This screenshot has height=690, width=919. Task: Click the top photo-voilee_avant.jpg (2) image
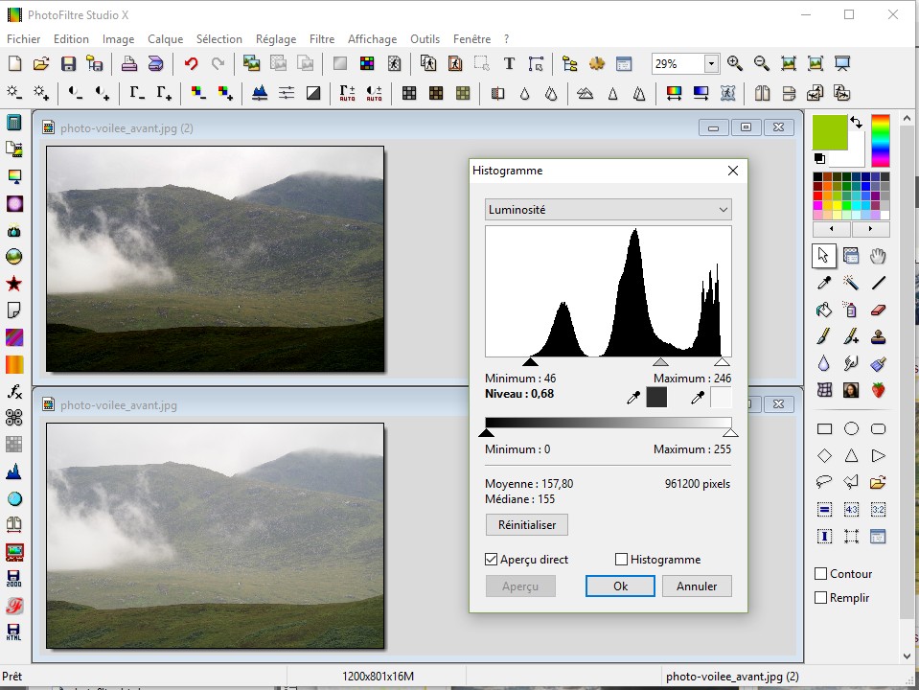215,259
